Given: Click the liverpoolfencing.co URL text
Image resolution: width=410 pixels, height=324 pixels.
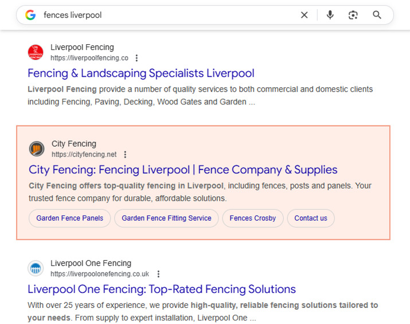Looking at the screenshot, I should (x=89, y=58).
